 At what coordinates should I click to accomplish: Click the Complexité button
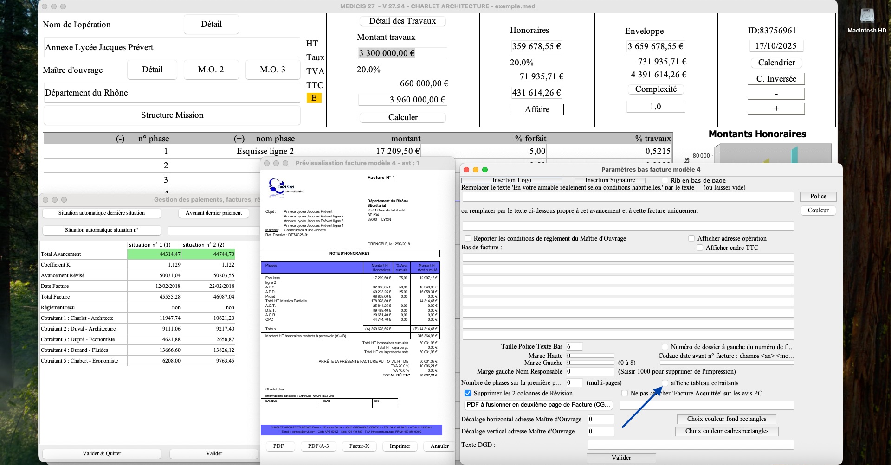click(x=656, y=89)
